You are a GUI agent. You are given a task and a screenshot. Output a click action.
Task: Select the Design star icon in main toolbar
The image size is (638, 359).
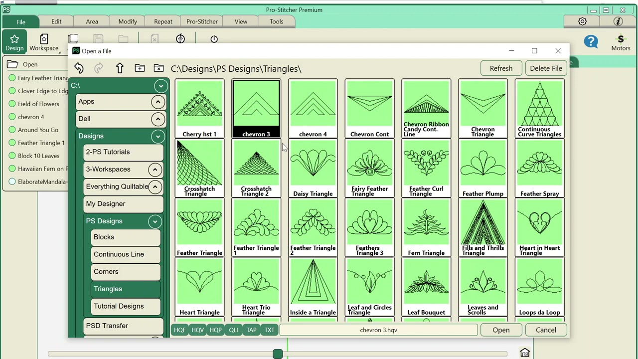[x=14, y=42]
